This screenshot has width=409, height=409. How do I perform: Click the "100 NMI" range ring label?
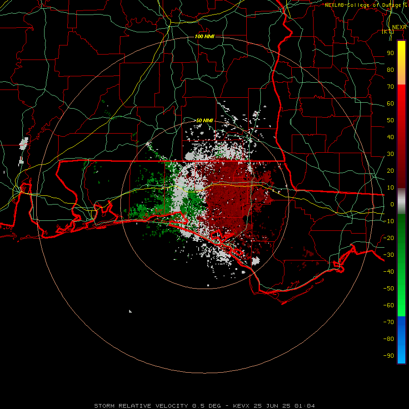point(204,36)
